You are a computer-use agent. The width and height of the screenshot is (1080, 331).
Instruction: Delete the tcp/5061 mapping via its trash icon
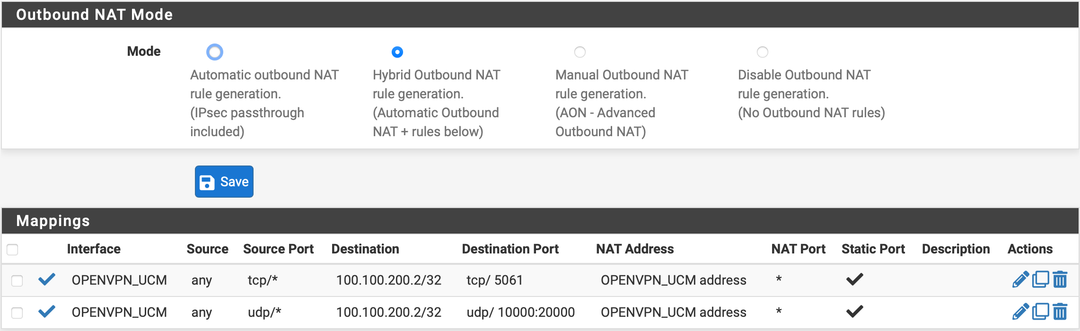coord(1060,279)
